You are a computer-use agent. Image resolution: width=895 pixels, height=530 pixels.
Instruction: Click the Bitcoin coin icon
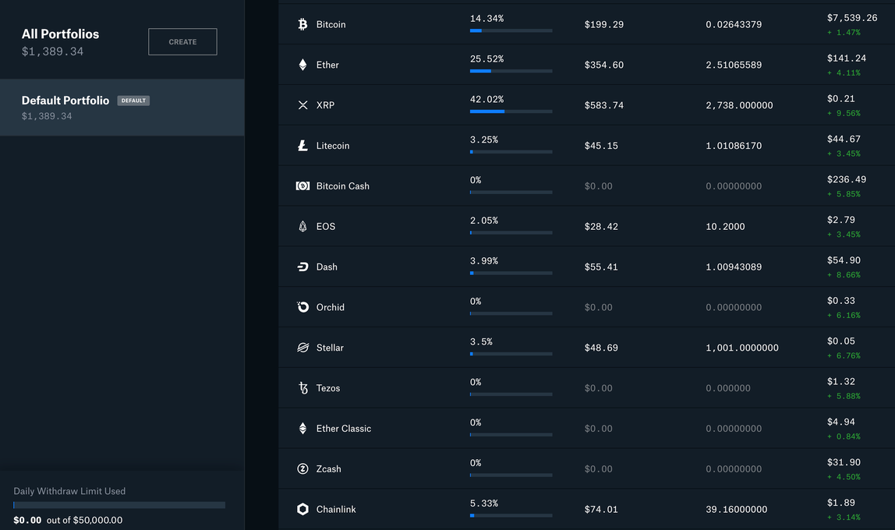tap(302, 24)
